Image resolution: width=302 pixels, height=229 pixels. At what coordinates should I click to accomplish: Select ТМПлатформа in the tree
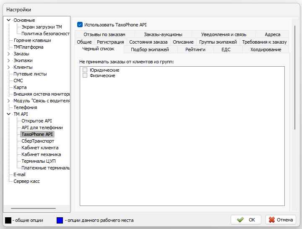point(29,47)
